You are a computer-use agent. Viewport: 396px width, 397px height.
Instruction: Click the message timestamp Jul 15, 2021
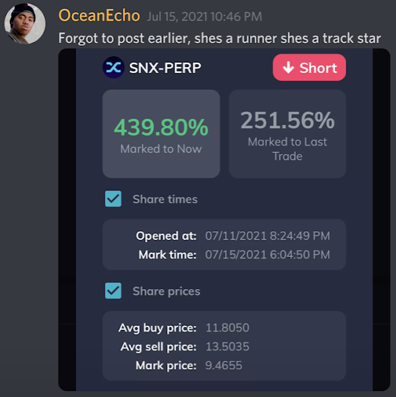tap(205, 17)
